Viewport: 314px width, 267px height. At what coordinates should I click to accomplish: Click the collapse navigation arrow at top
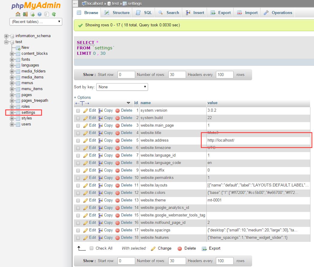pos(75,4)
